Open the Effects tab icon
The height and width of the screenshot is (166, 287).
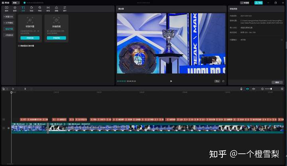click(x=40, y=9)
